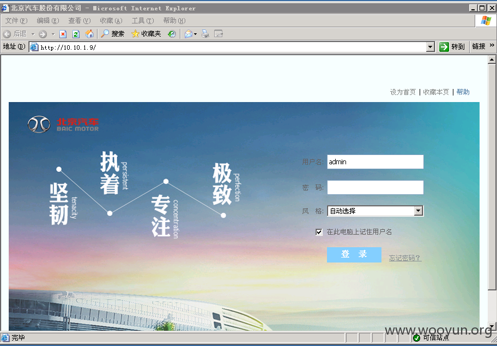Click the 完毕 status bar text
The width and height of the screenshot is (497, 346).
pyautogui.click(x=18, y=338)
